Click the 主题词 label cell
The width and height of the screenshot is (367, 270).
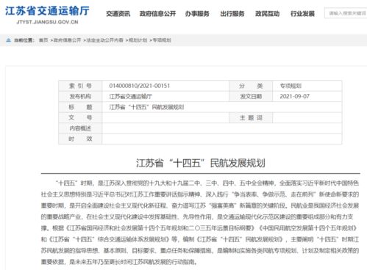(251, 117)
